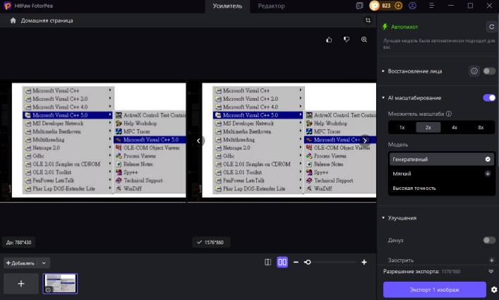Screen dimensions: 499x300
Task: Reset Autopilot with the refresh icon
Action: tap(491, 27)
